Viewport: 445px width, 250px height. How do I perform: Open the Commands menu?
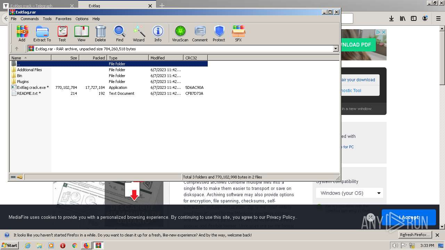click(30, 19)
